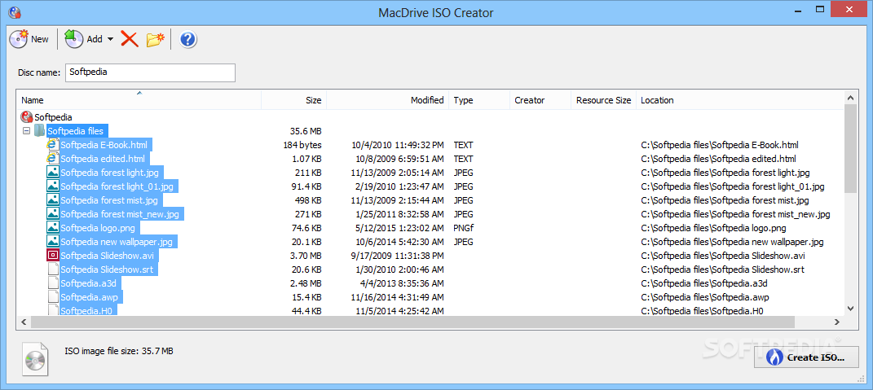The image size is (873, 390).
Task: Select Softpedia.awp file name
Action: (x=89, y=298)
